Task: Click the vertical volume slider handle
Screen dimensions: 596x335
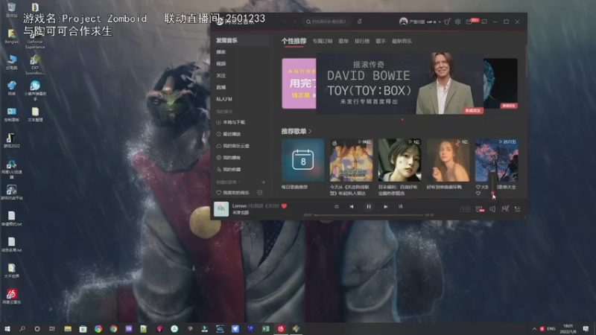Action: [492, 194]
